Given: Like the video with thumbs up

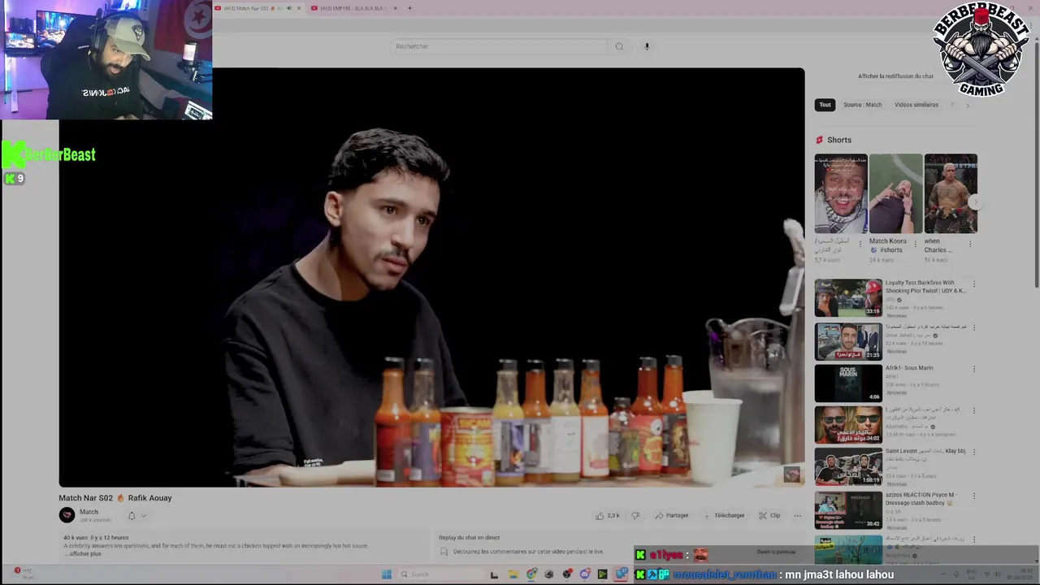Looking at the screenshot, I should (x=607, y=515).
